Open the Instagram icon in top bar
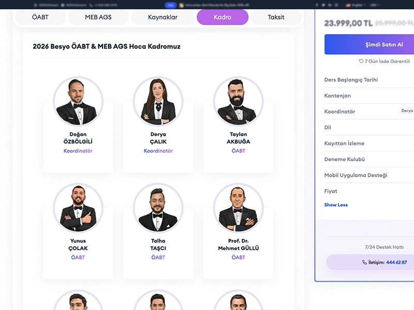 click(x=337, y=5)
